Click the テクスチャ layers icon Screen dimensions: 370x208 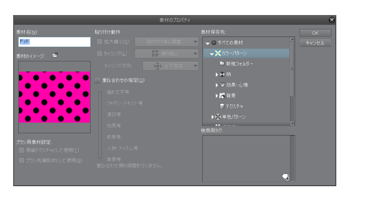[x=222, y=106]
